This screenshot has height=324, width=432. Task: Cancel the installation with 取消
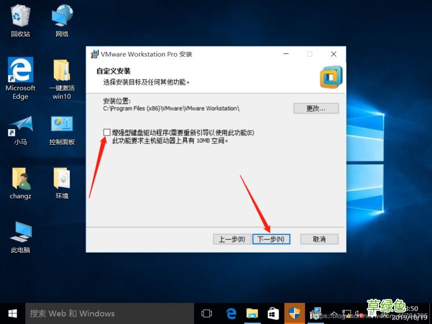tap(319, 239)
